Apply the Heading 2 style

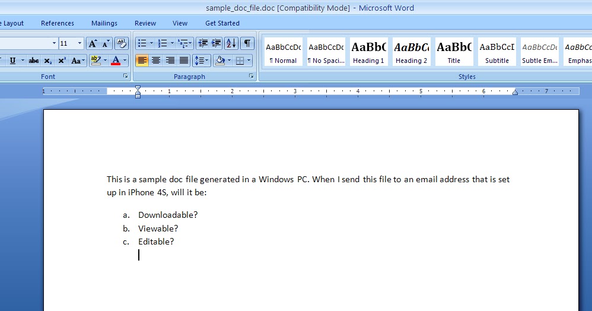[412, 52]
